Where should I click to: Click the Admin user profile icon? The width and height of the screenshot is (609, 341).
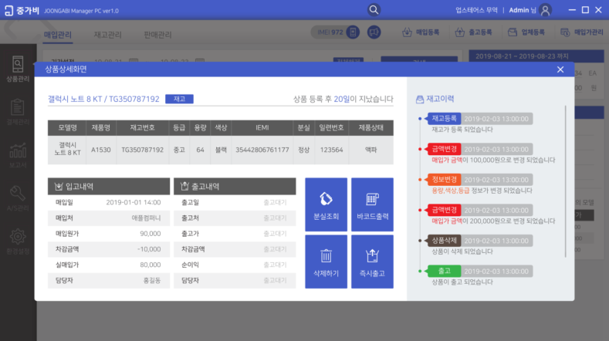pos(546,10)
